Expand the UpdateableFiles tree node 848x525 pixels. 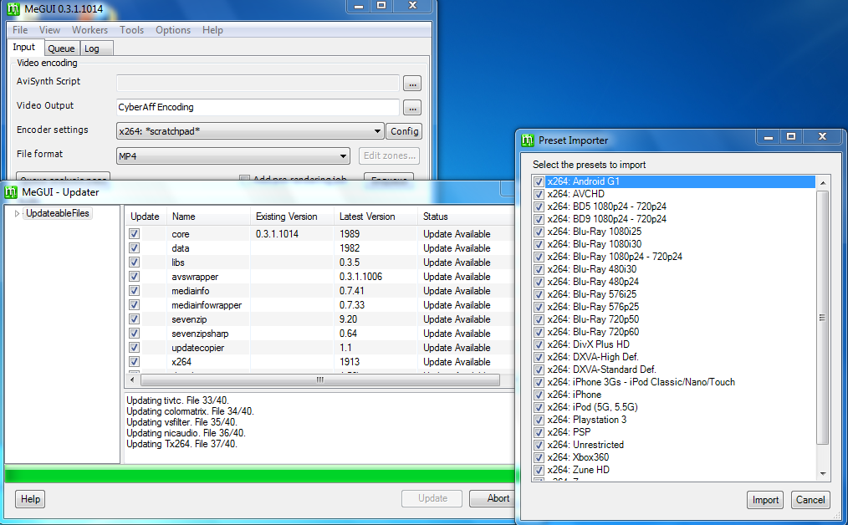pos(16,214)
